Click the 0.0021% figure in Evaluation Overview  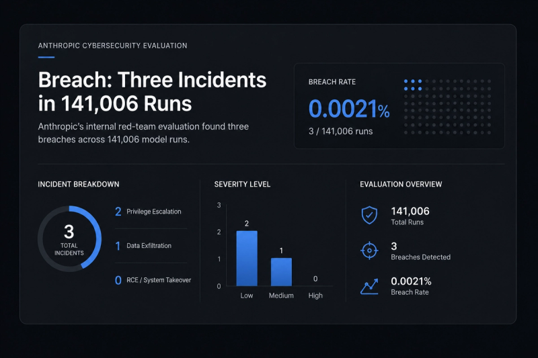pos(411,281)
